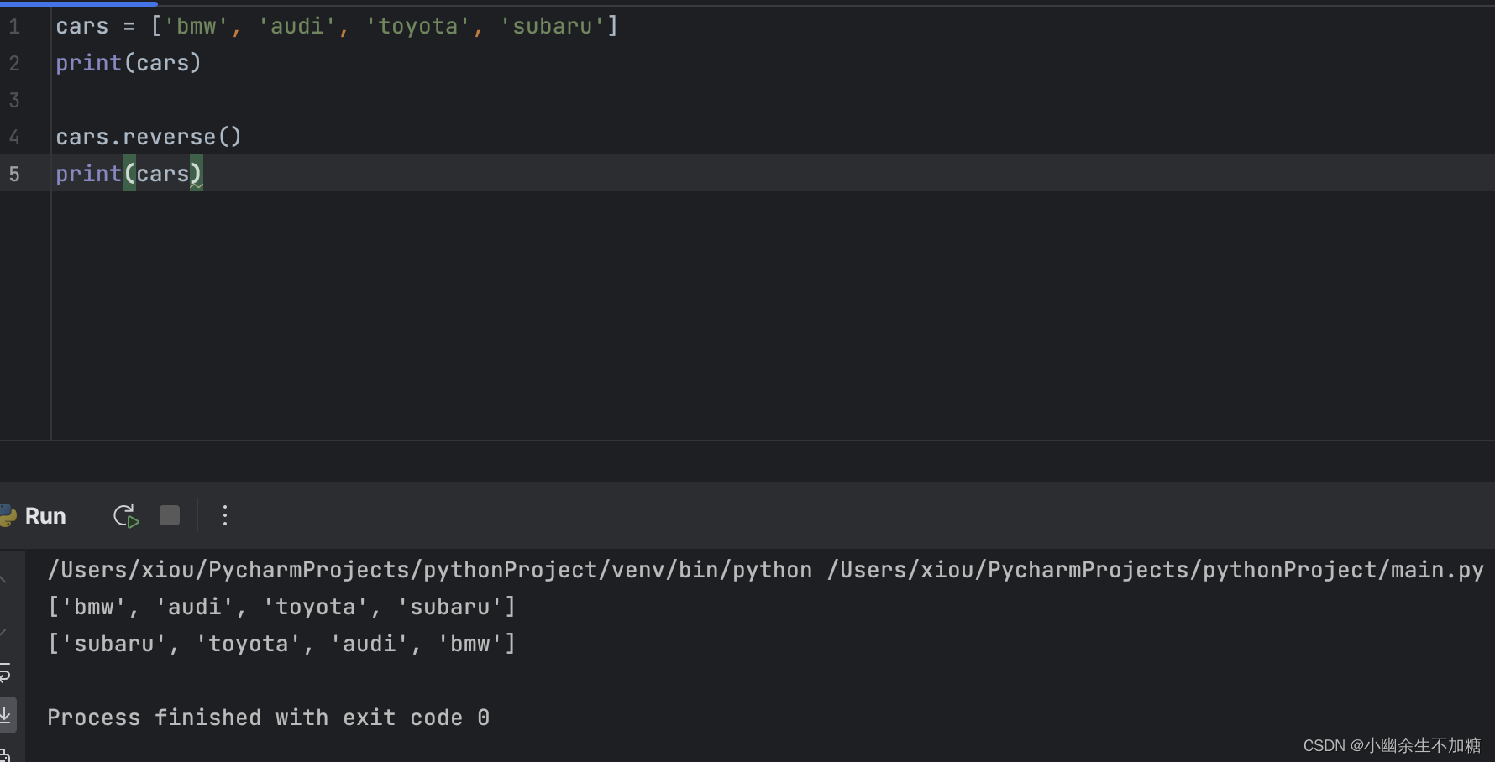Click the reversed output line starting with ['subaru'
The height and width of the screenshot is (762, 1495).
[x=282, y=644]
